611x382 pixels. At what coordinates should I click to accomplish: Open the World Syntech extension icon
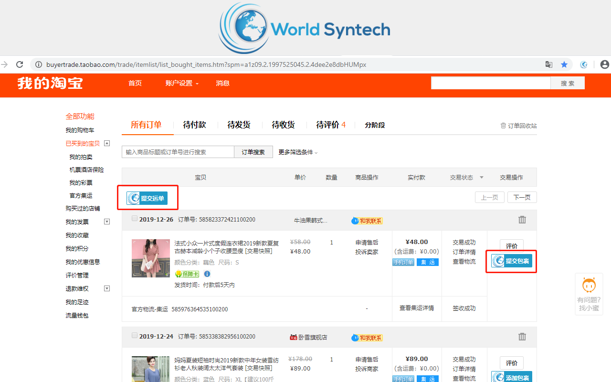(584, 64)
